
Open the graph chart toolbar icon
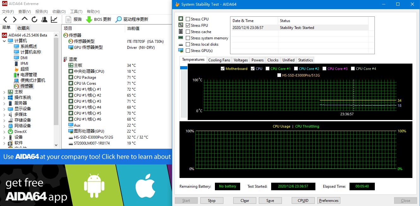coord(54,19)
